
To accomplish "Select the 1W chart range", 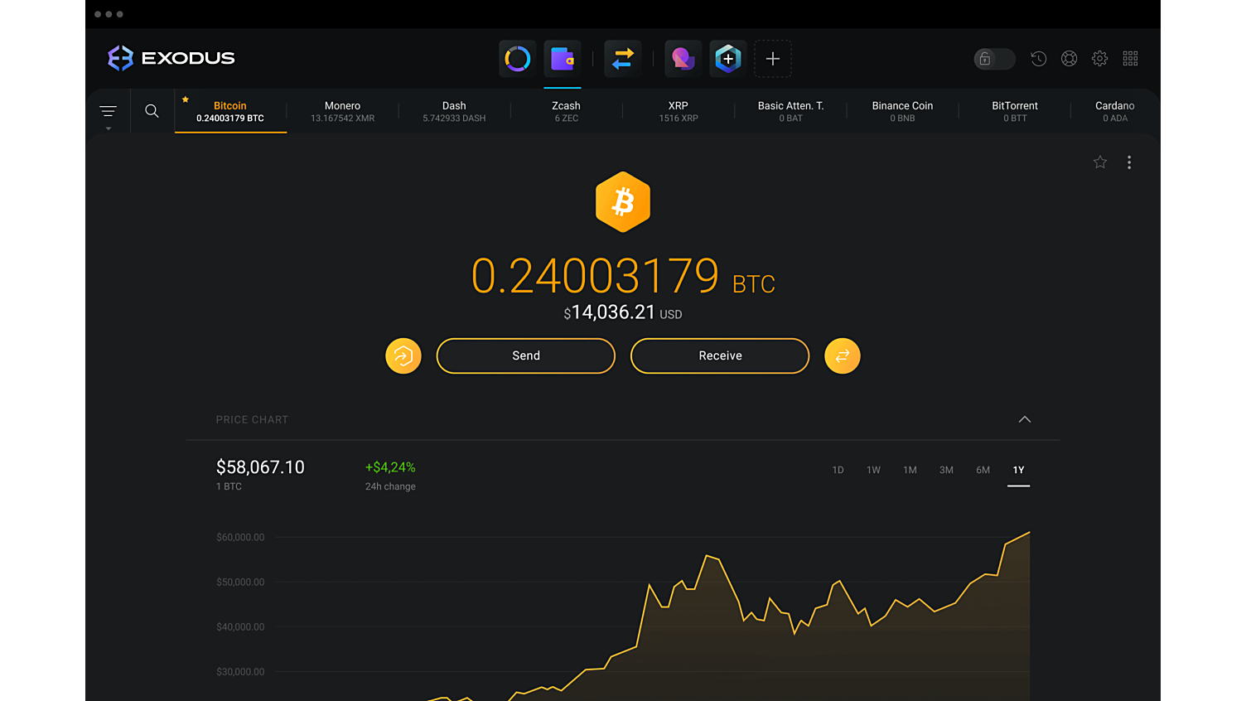I will [x=873, y=470].
